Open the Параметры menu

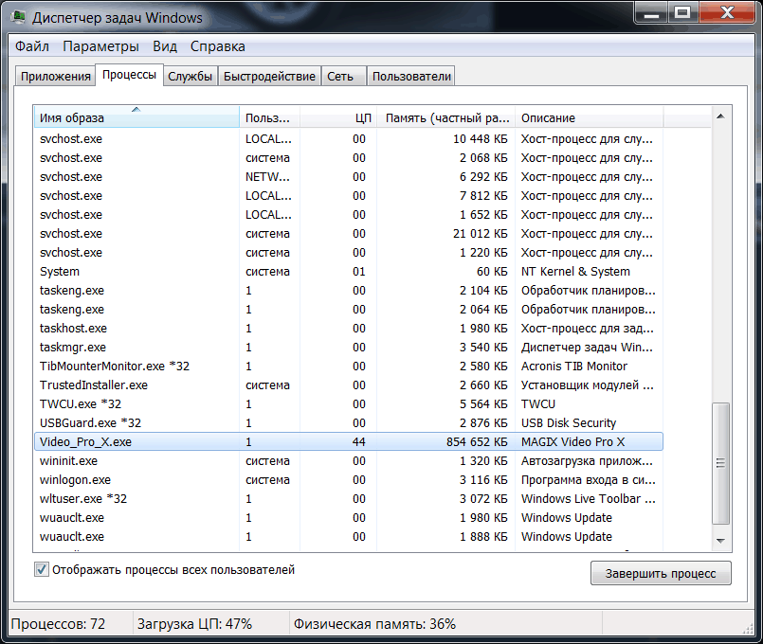click(100, 46)
